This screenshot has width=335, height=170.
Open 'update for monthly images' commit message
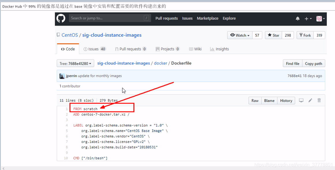coord(100,76)
